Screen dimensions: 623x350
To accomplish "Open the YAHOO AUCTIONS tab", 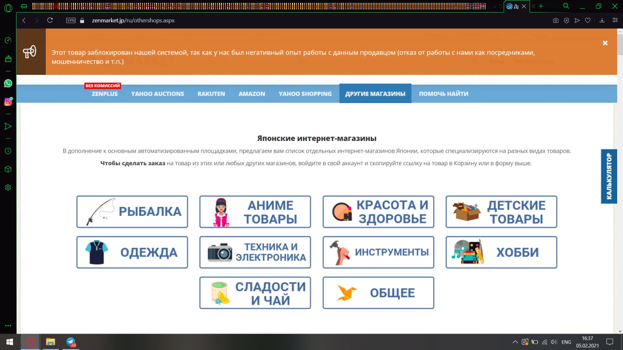I will pos(157,94).
